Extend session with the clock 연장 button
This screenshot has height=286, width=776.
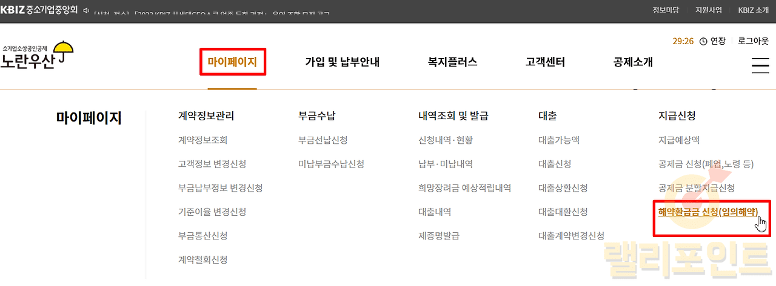(x=712, y=41)
